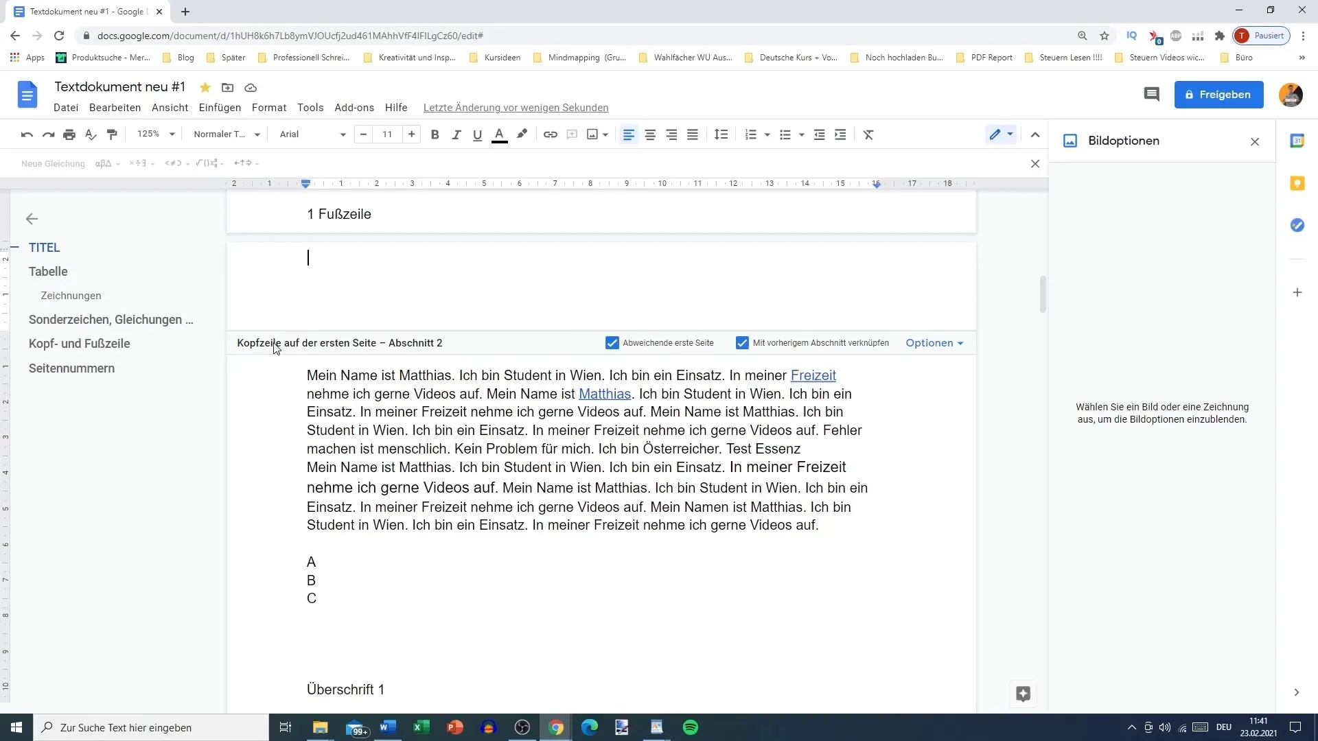Toggle italic formatting
The width and height of the screenshot is (1318, 741).
tap(456, 134)
